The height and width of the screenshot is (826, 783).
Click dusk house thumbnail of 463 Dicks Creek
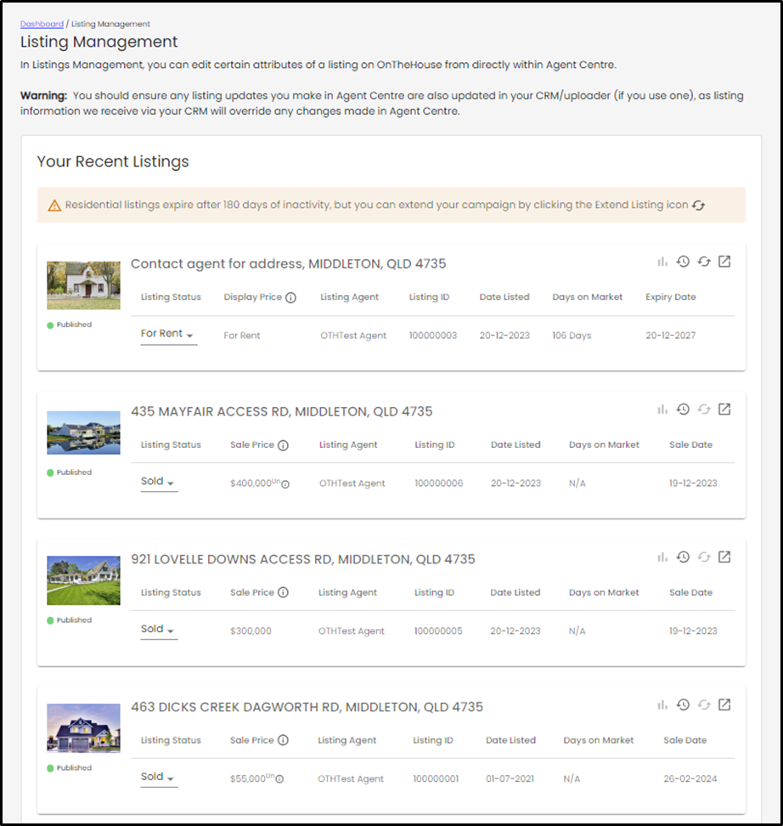pos(83,728)
